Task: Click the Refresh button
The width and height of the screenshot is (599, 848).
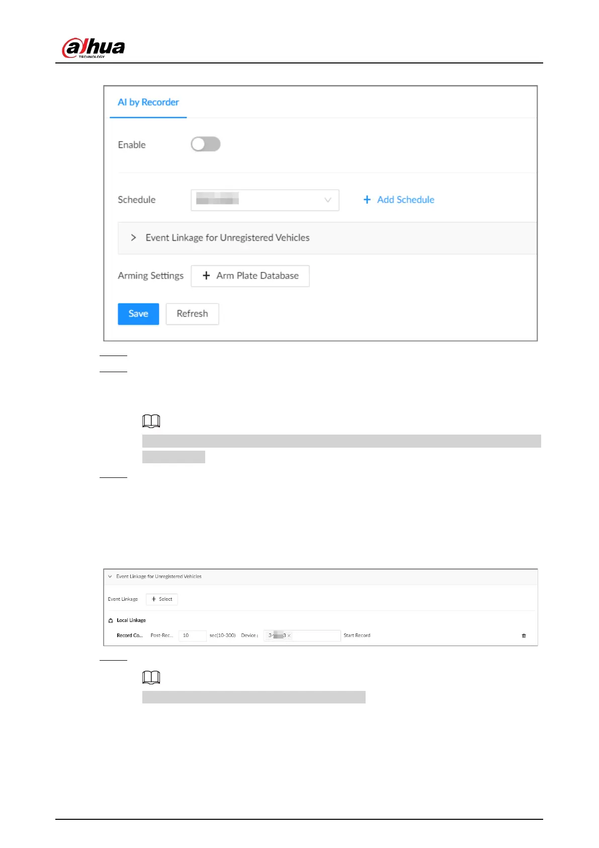Action: [x=192, y=314]
